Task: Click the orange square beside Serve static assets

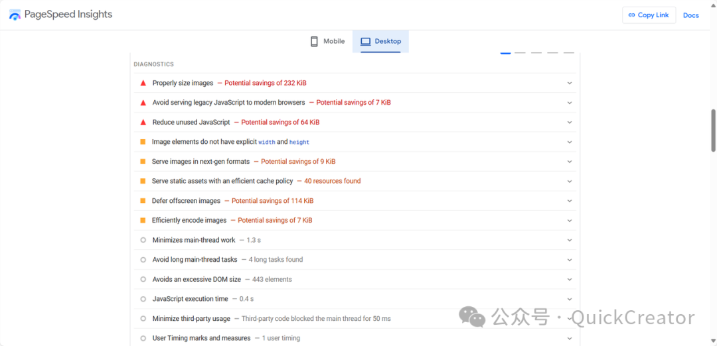Action: click(143, 181)
